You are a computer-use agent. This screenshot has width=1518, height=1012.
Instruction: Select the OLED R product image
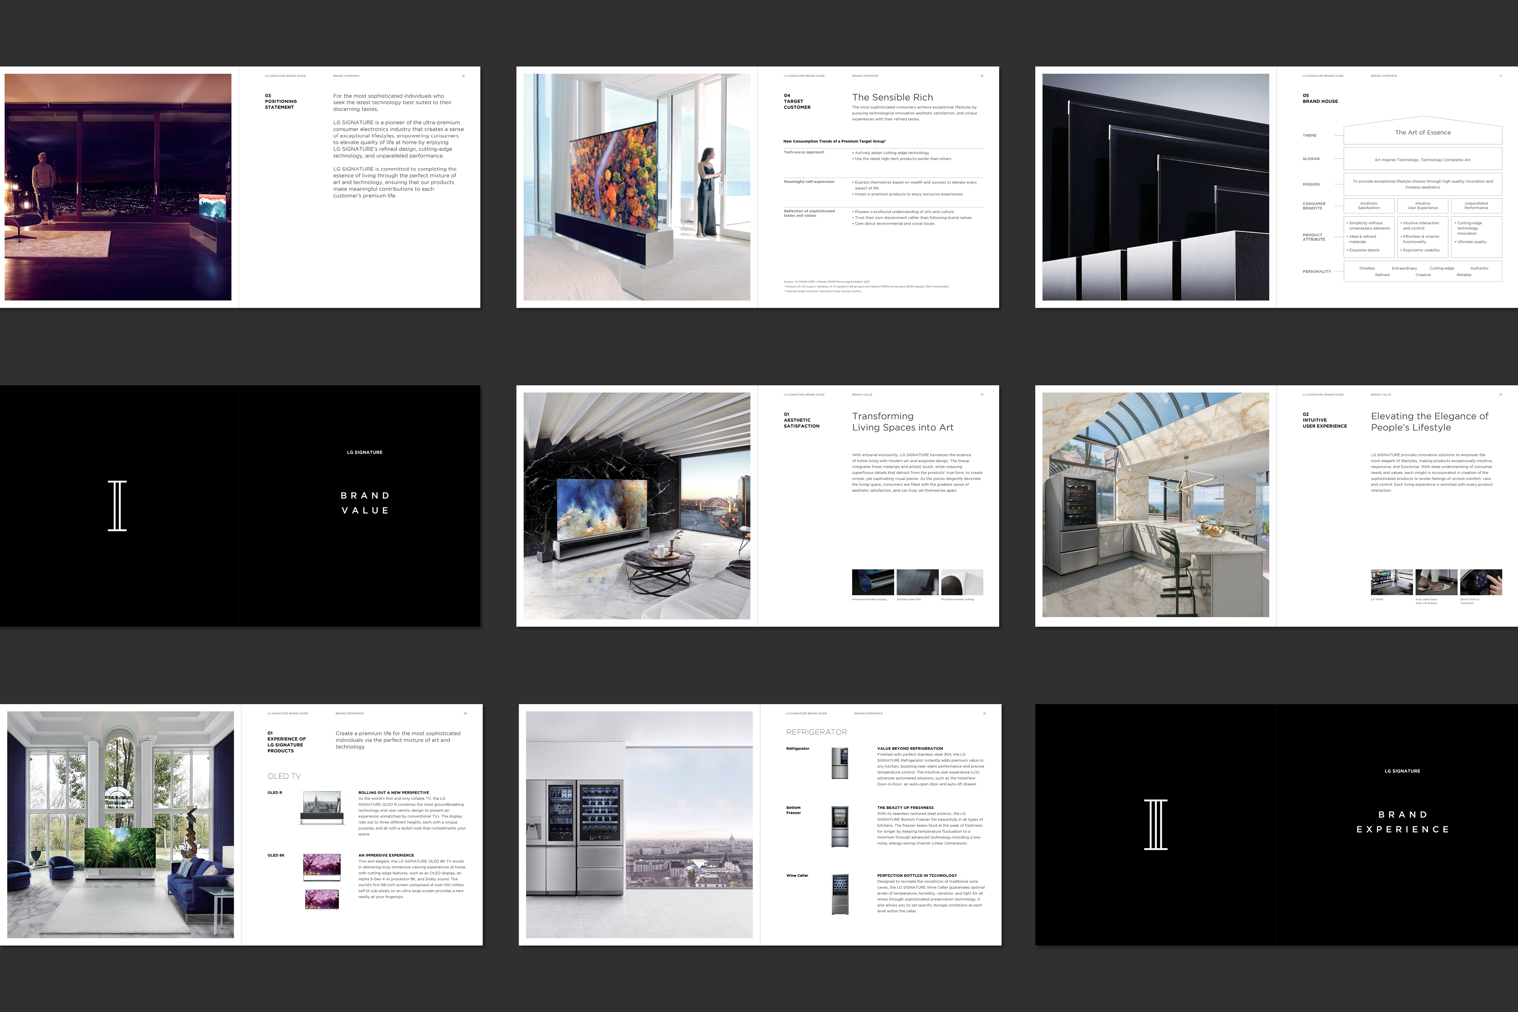pos(322,808)
